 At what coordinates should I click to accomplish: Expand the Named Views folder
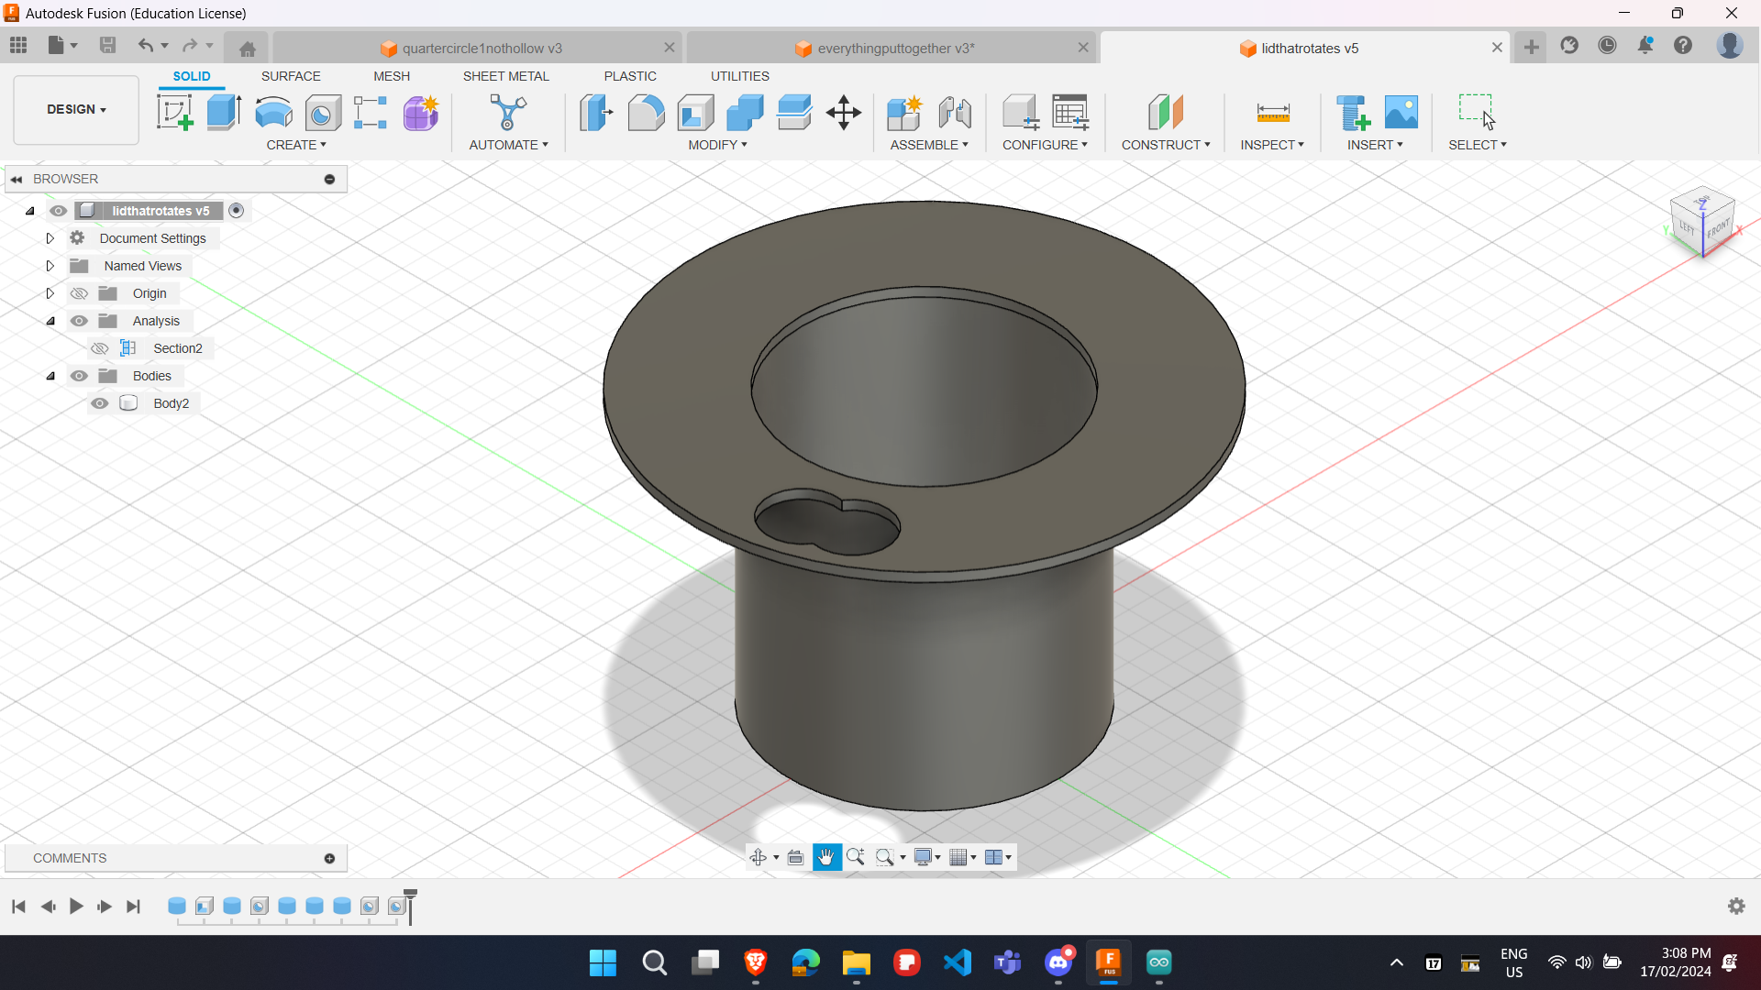click(x=50, y=266)
